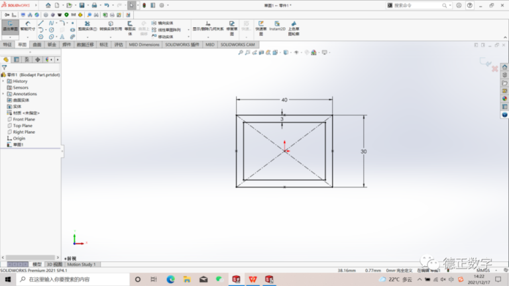Switch to the 3D 视图 bottom tab

54,264
